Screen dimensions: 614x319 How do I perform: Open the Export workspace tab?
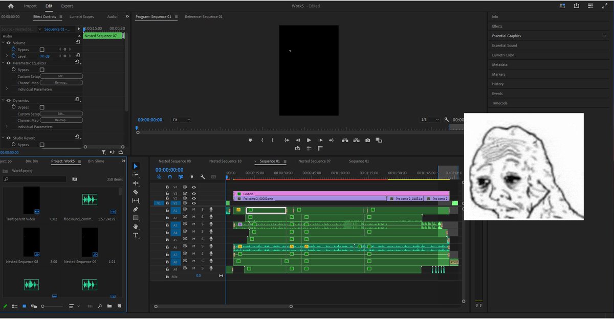click(67, 6)
